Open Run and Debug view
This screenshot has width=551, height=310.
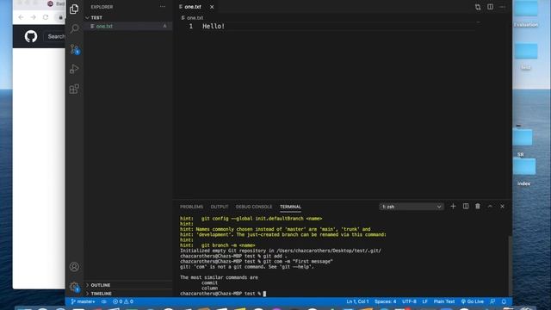point(74,69)
